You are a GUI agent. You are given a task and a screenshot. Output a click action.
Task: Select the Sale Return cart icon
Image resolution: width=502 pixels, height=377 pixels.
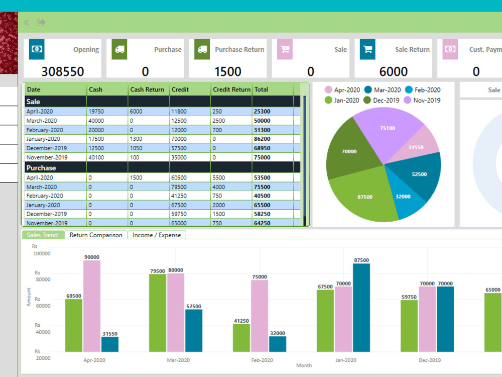click(x=367, y=50)
